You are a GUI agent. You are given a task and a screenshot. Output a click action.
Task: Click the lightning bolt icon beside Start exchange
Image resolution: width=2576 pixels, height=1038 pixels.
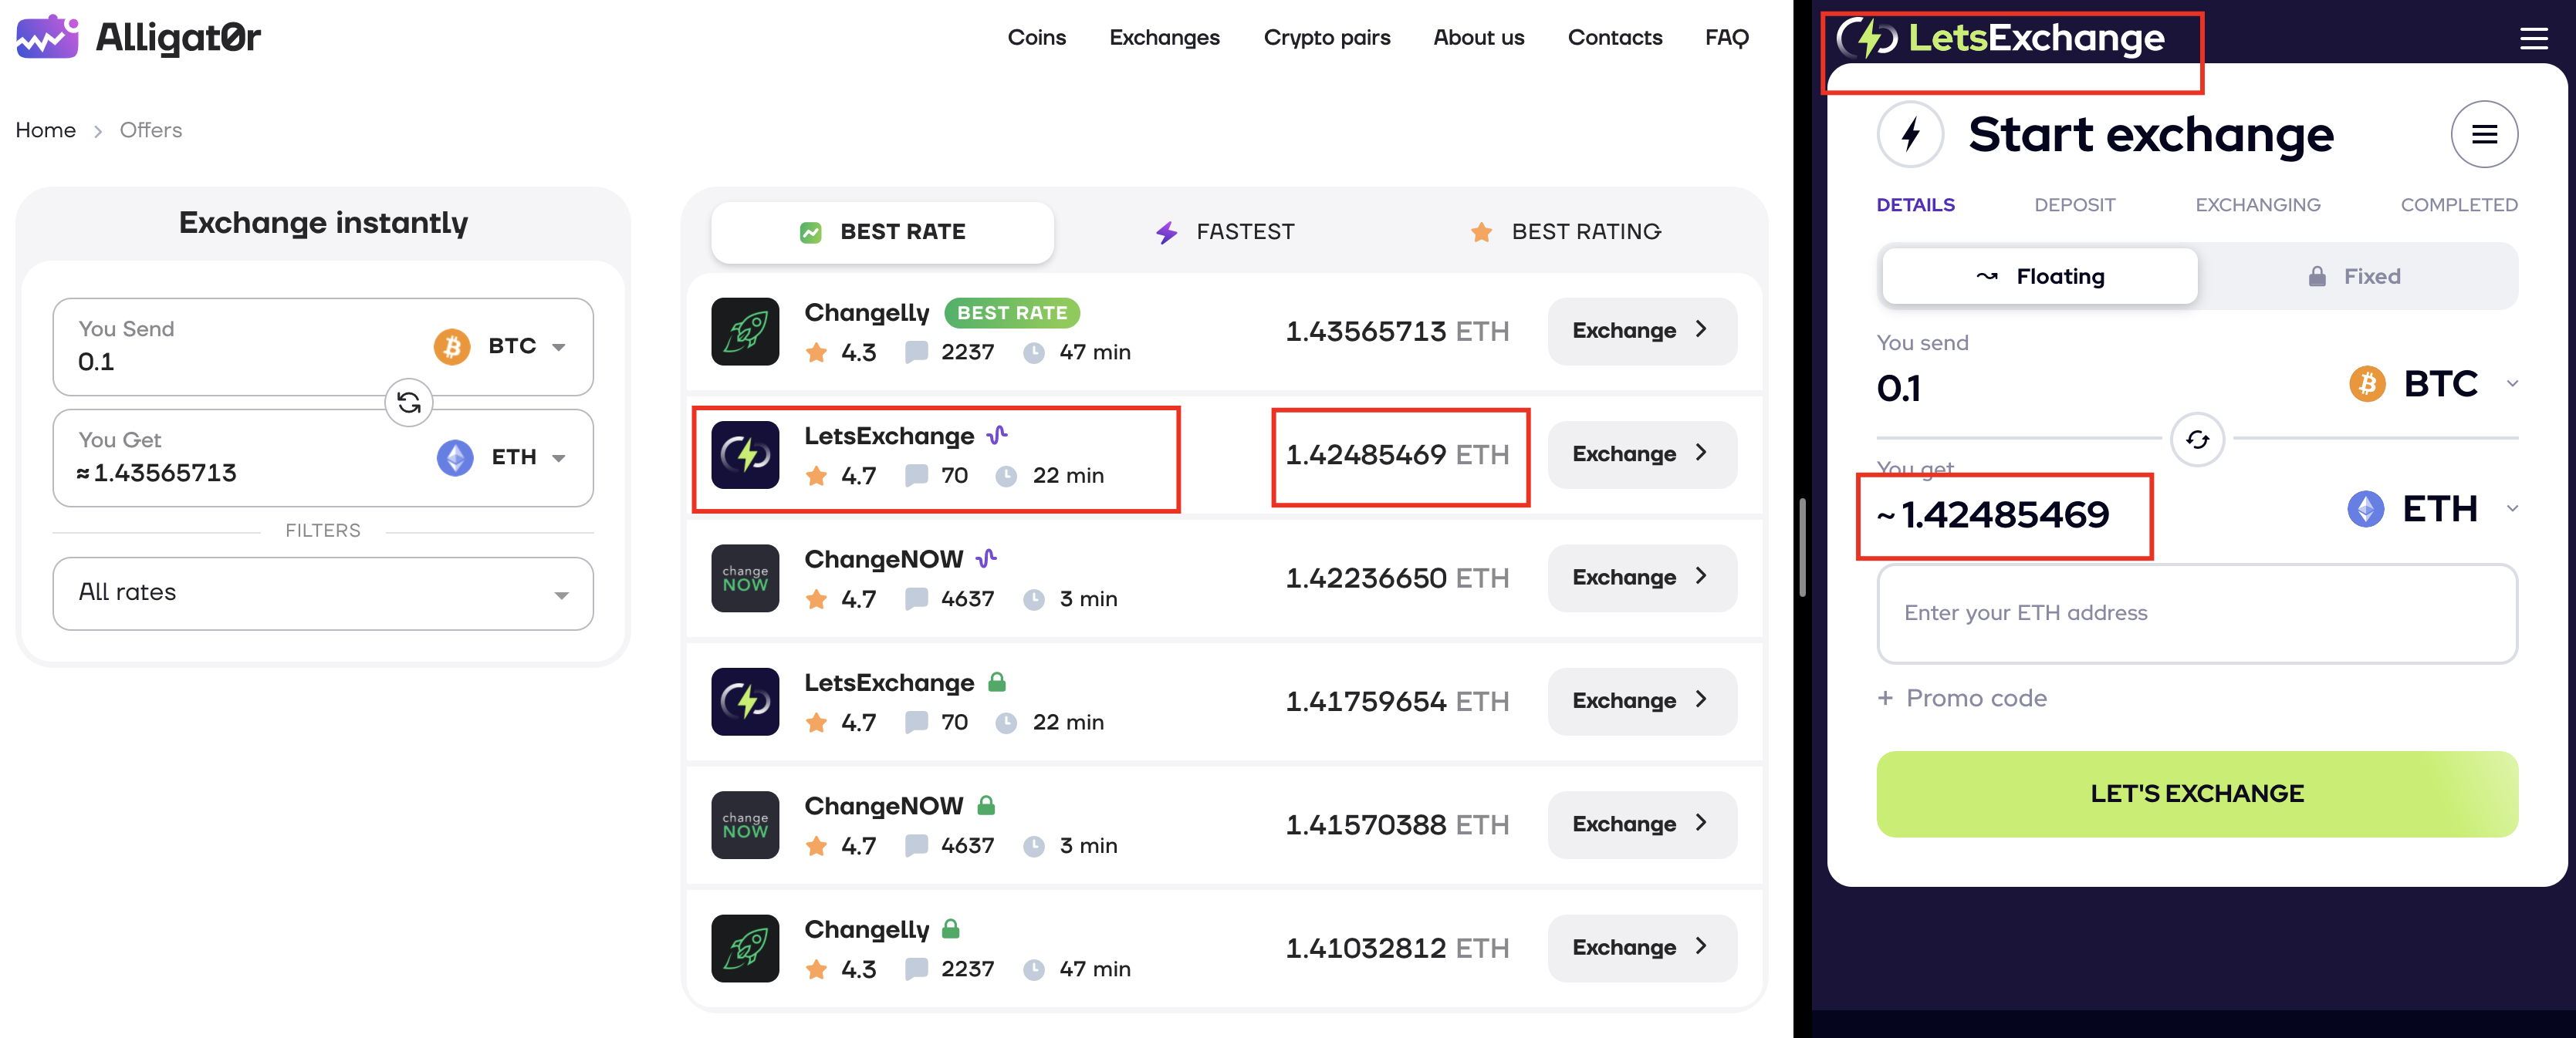[x=1910, y=134]
